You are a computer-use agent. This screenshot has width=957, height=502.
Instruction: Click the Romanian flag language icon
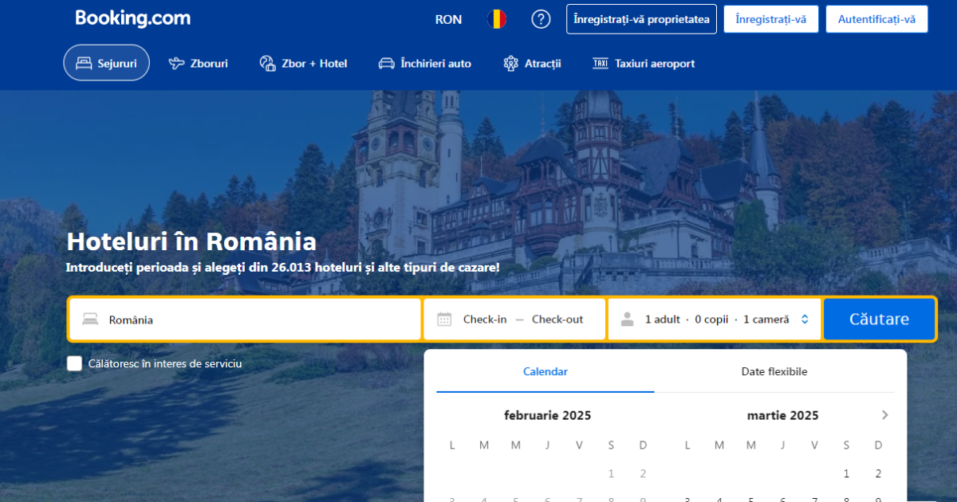[497, 19]
